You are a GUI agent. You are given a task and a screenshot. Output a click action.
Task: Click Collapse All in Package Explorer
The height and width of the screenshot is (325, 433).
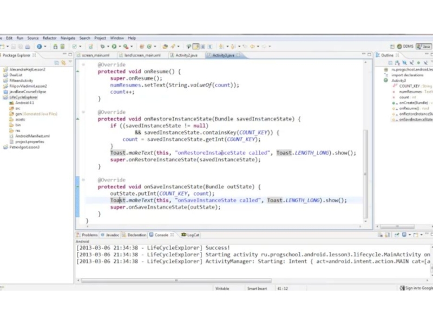(57, 62)
